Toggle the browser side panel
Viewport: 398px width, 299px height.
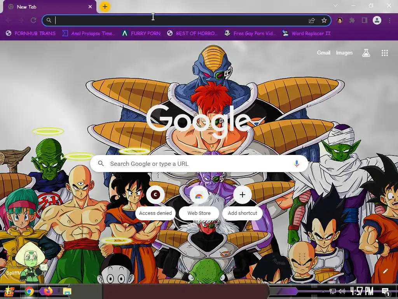365,20
